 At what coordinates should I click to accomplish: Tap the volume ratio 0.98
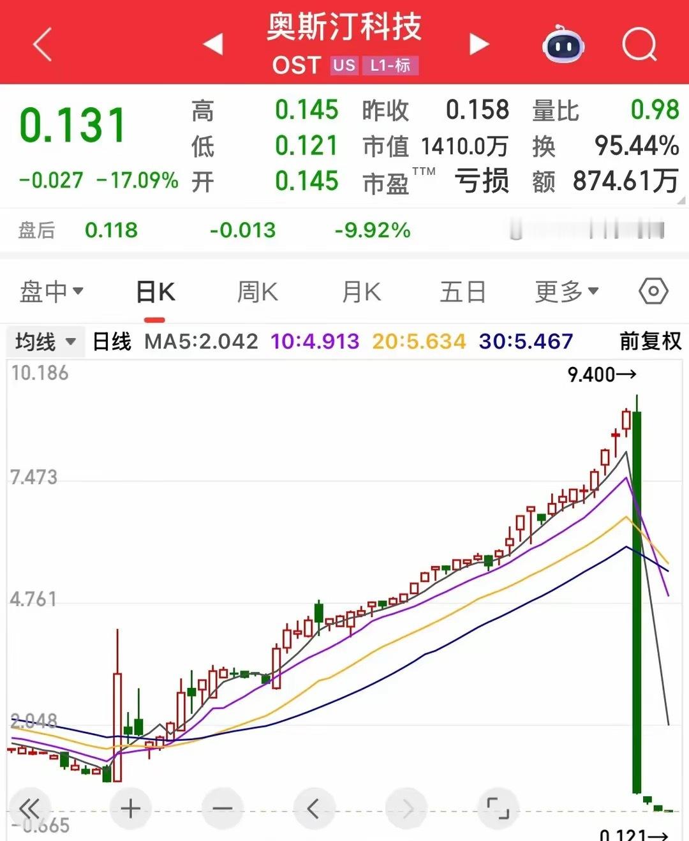(655, 110)
